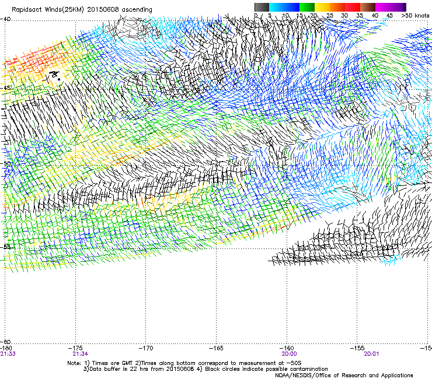
Task: Click the '>50 knots' legend label
Action: 415,16
